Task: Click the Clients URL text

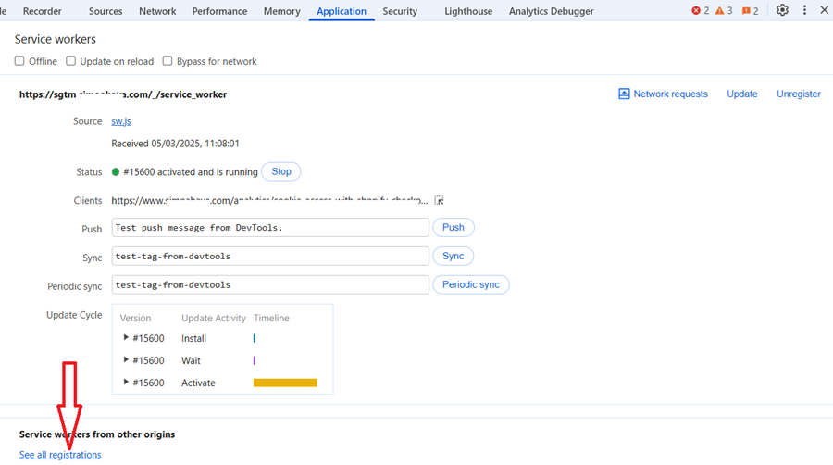Action: pos(269,200)
